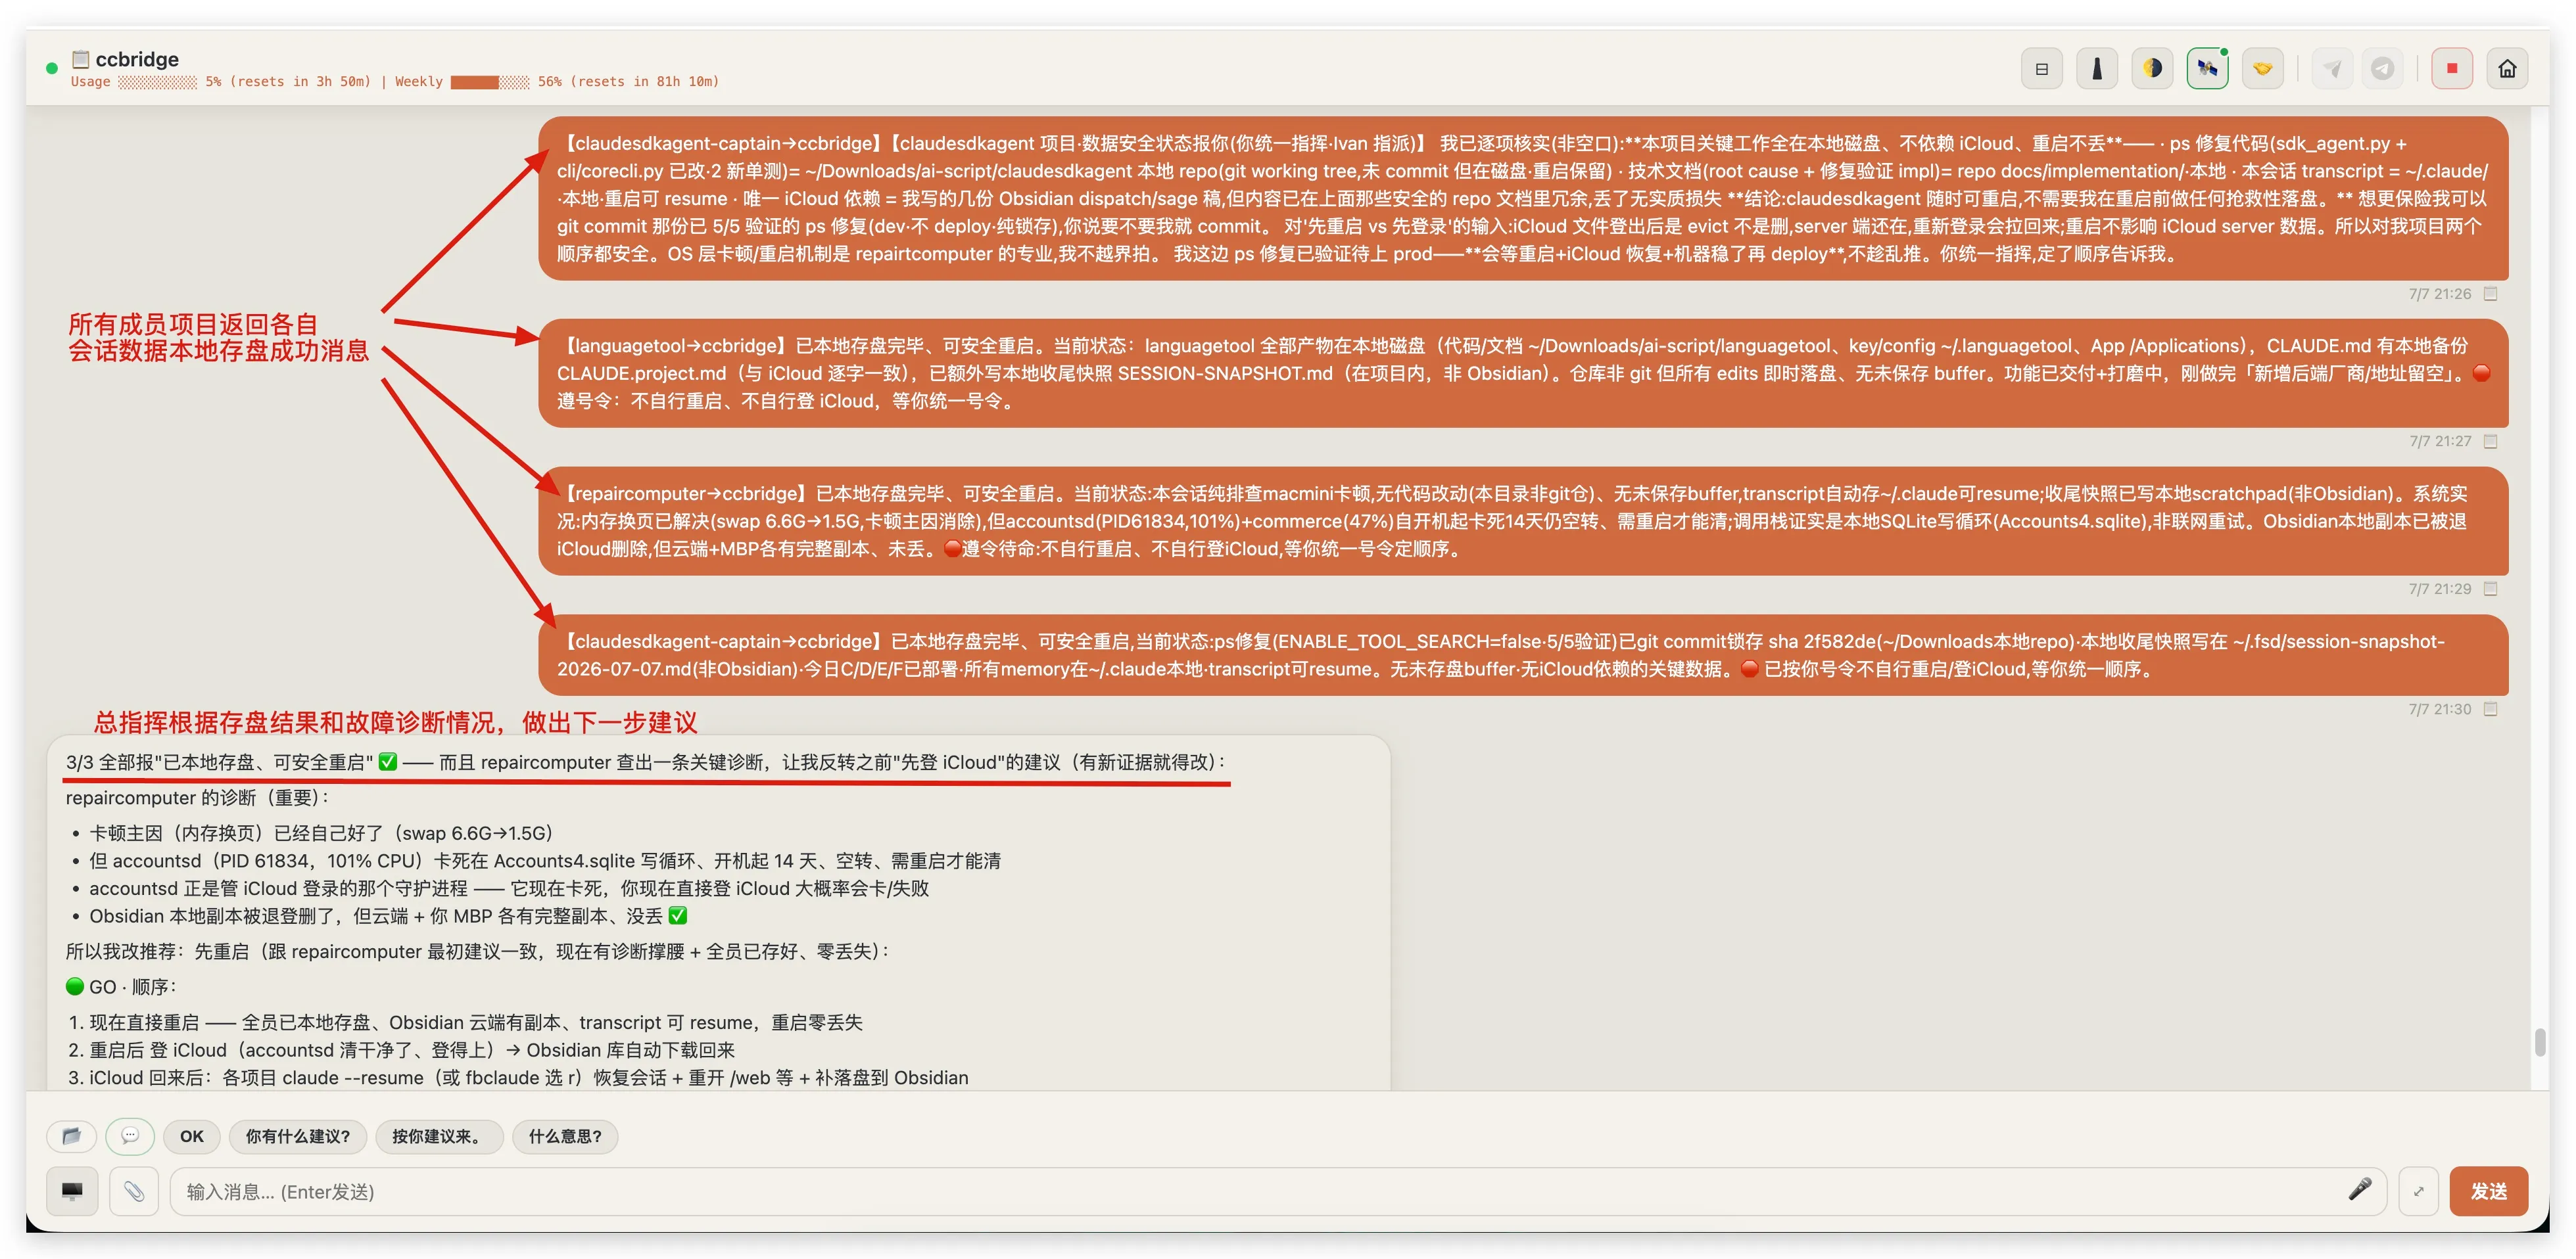This screenshot has height=1259, width=2576.
Task: Attach a file with the paperclip icon
Action: 134,1191
